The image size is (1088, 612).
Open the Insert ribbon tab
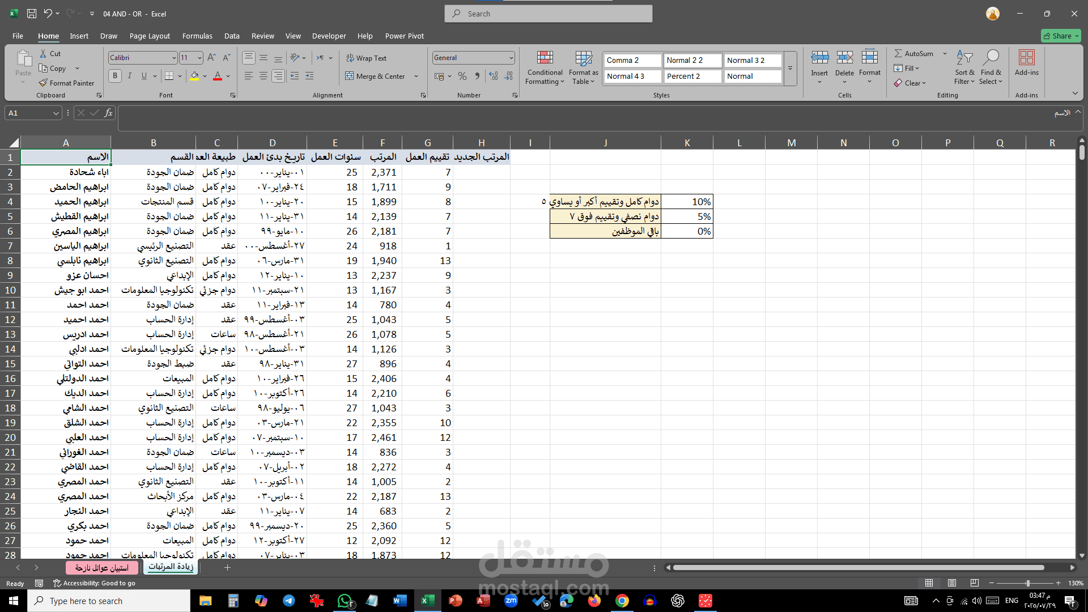click(79, 36)
